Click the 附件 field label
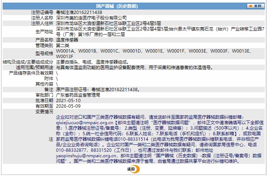 (x=49, y=79)
